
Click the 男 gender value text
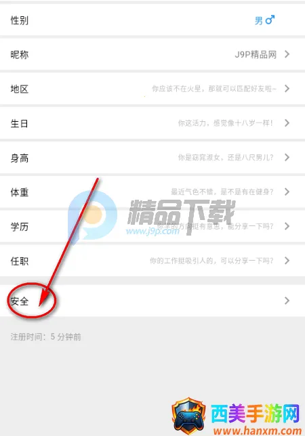click(x=259, y=20)
